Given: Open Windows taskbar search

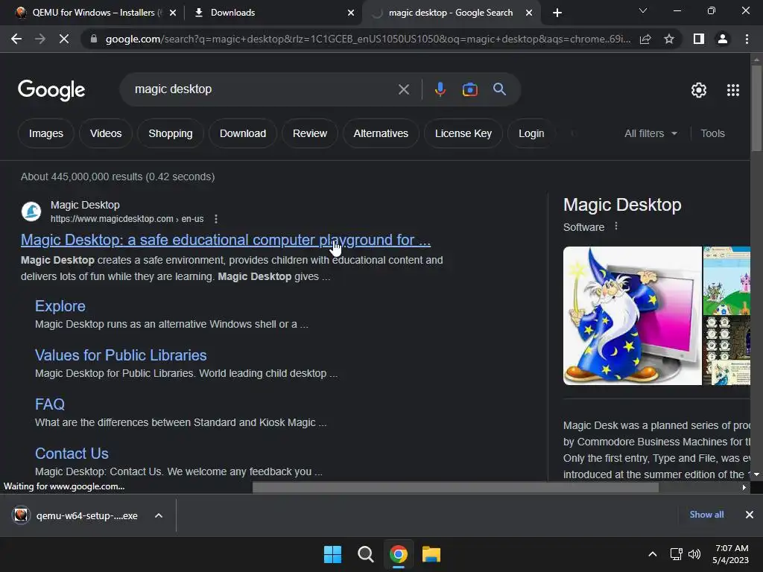Looking at the screenshot, I should tap(365, 554).
